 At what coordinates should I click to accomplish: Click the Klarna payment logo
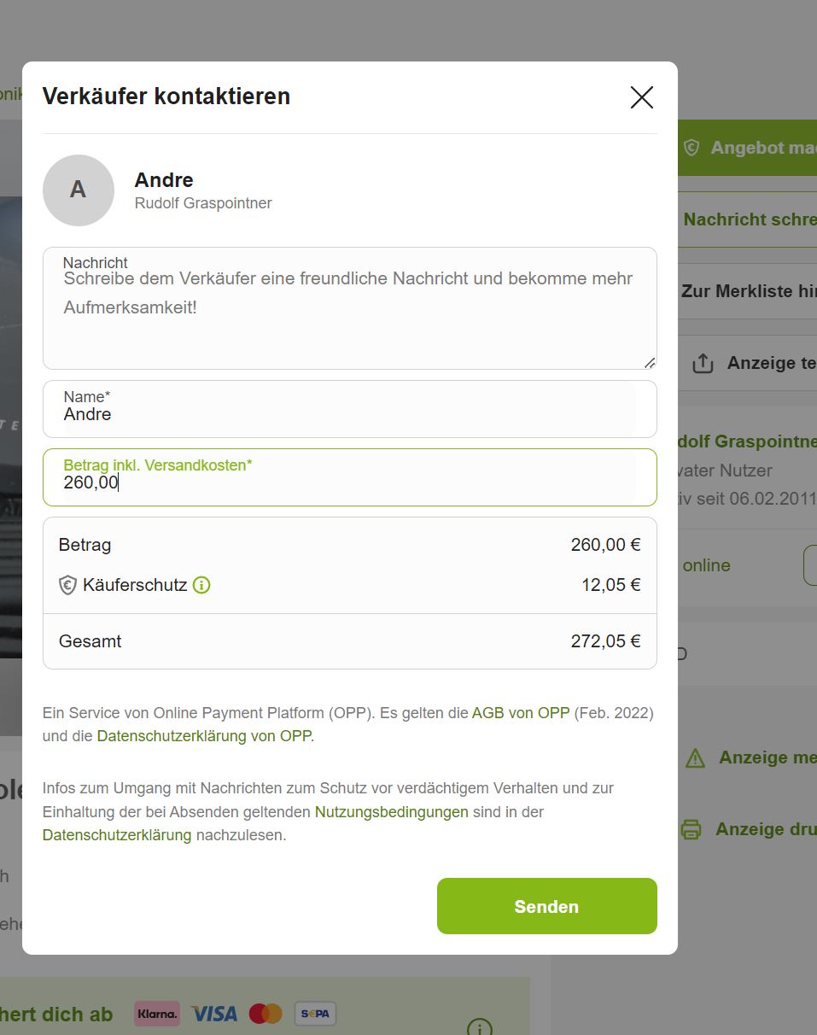(x=157, y=1014)
